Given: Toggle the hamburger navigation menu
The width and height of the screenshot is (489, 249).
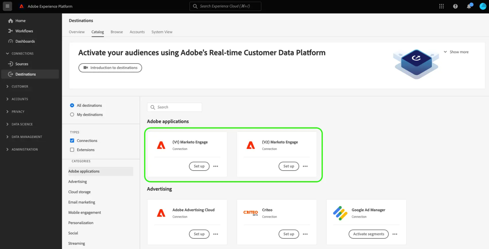Looking at the screenshot, I should point(7,6).
